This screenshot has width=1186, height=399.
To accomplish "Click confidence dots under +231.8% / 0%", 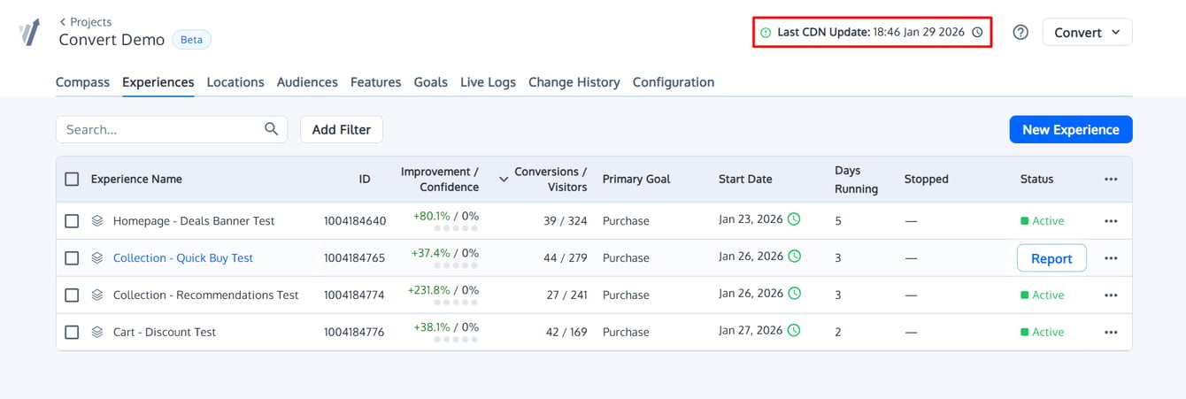I will pyautogui.click(x=457, y=303).
